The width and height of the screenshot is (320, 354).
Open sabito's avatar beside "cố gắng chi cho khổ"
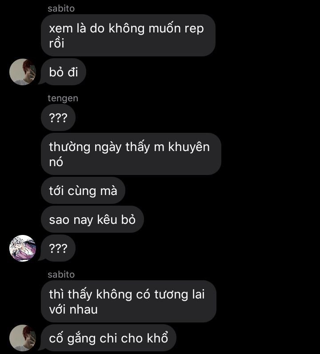pos(23,338)
